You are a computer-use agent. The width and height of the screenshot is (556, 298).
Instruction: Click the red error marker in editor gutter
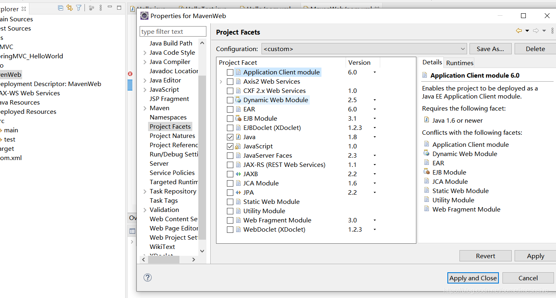click(130, 74)
